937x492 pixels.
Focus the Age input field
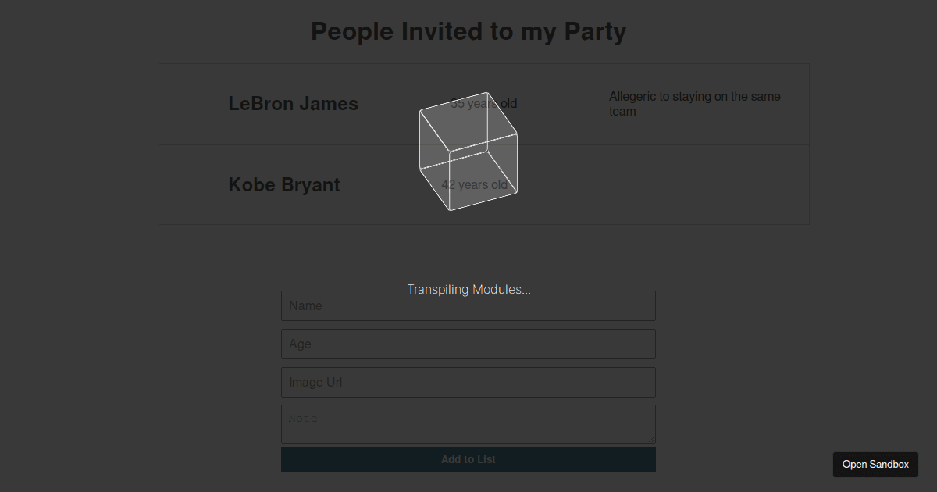coord(468,344)
